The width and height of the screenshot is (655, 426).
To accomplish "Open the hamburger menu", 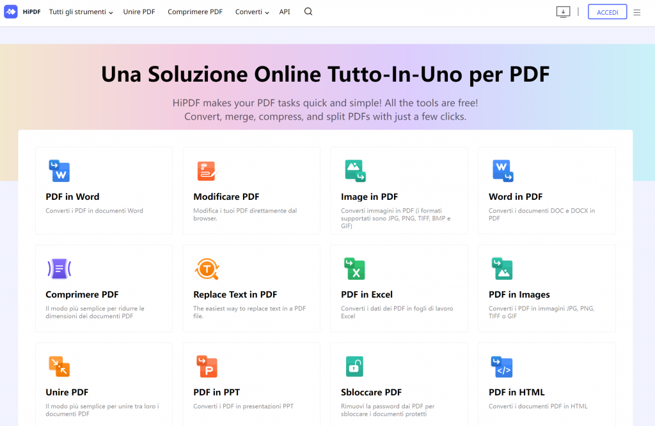I will 637,11.
